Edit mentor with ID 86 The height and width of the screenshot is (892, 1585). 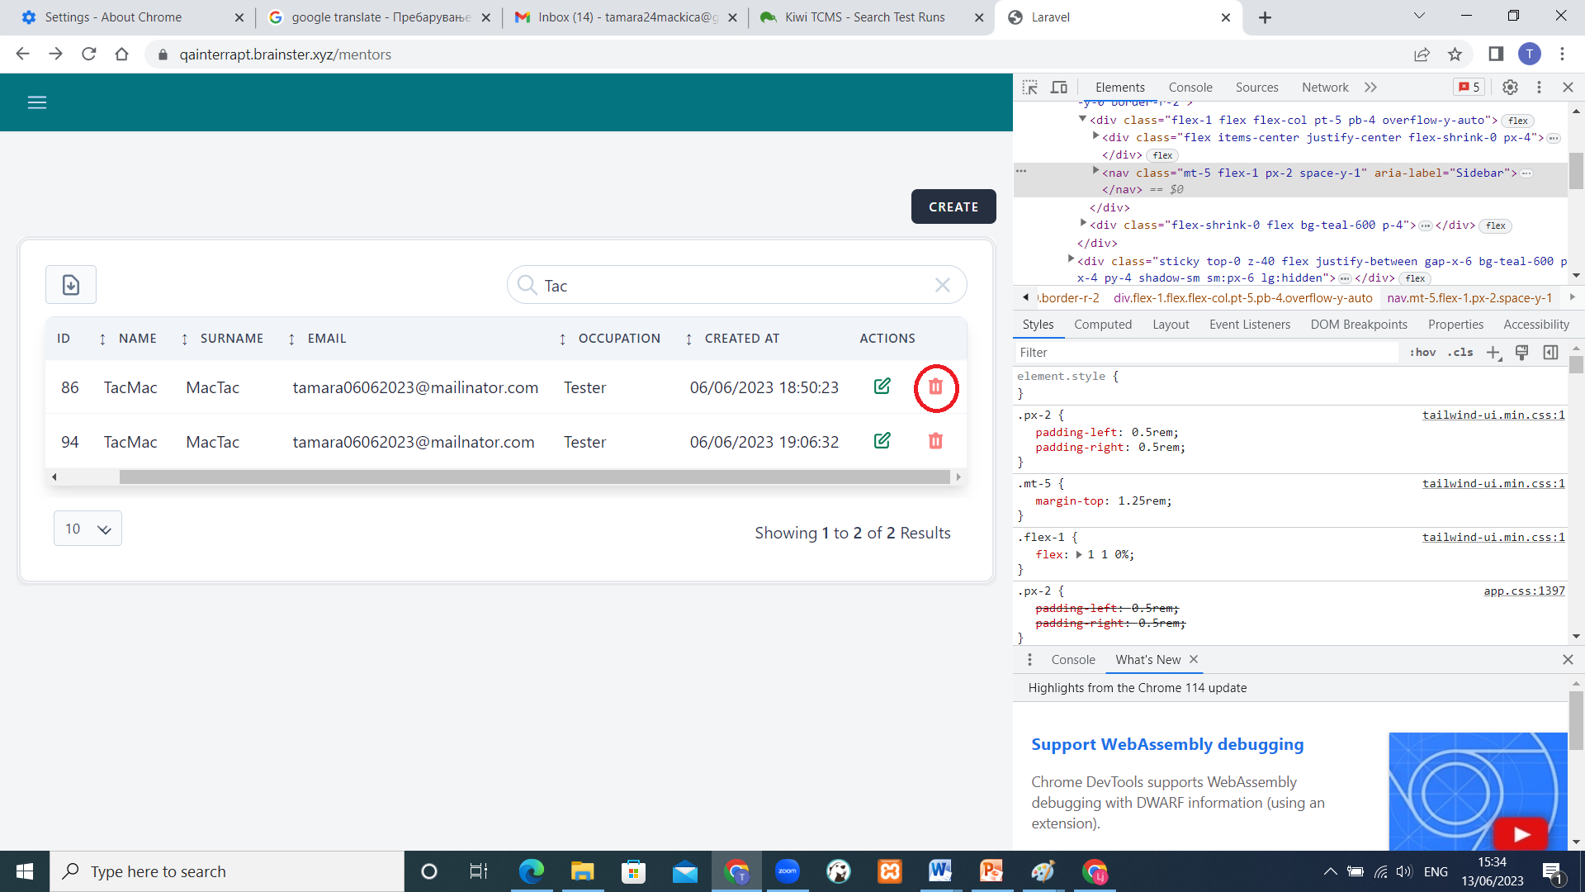[882, 387]
